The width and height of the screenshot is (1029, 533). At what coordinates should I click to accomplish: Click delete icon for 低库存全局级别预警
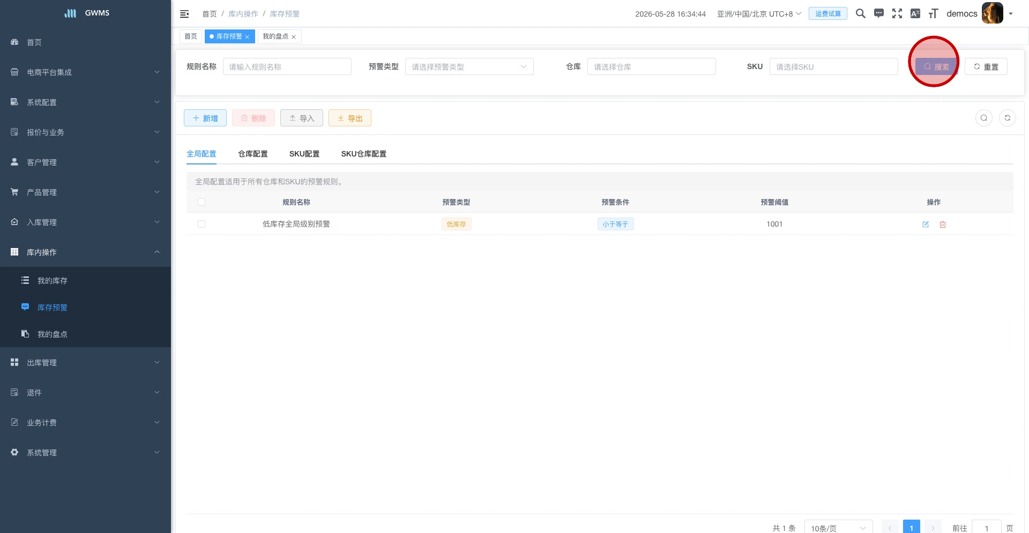click(x=943, y=224)
